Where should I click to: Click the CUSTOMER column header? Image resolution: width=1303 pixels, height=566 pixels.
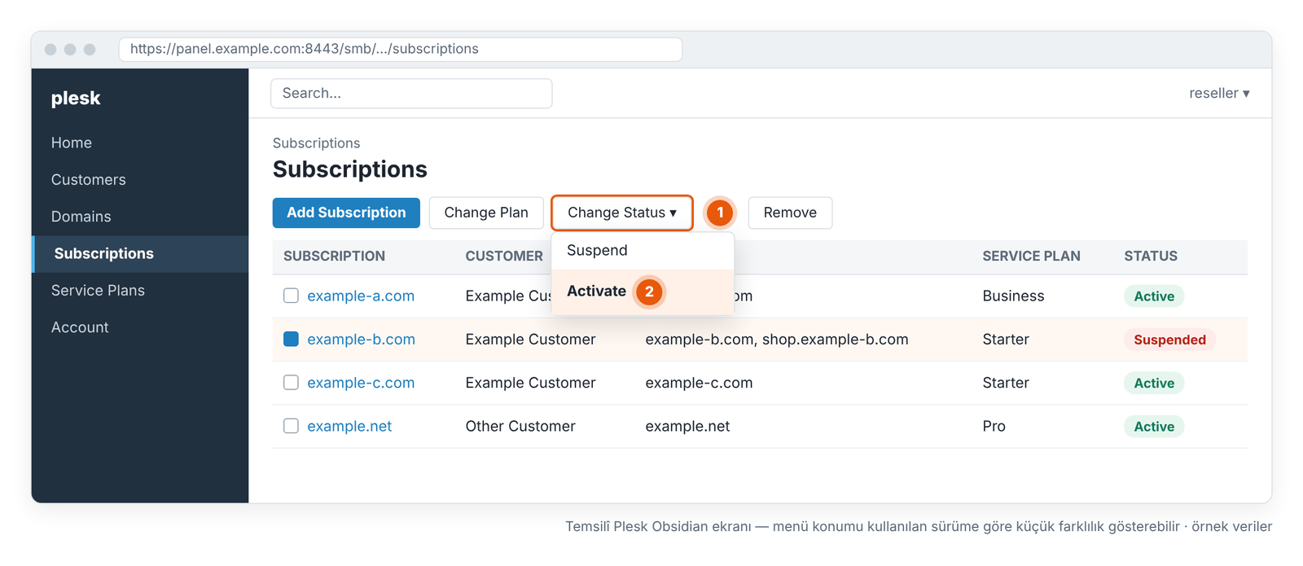pos(504,256)
